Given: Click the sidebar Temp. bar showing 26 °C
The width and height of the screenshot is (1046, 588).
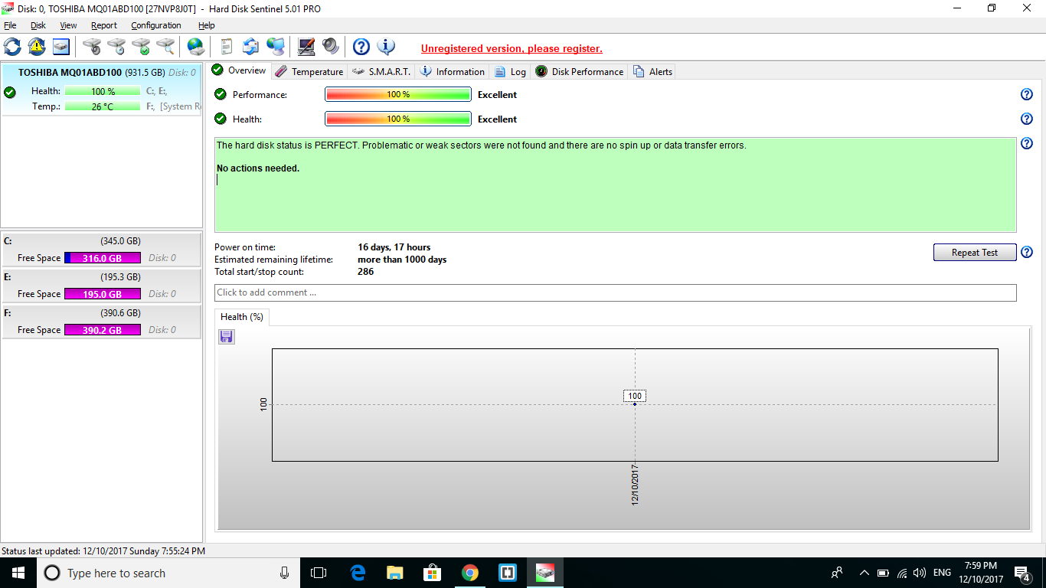Looking at the screenshot, I should click(103, 106).
